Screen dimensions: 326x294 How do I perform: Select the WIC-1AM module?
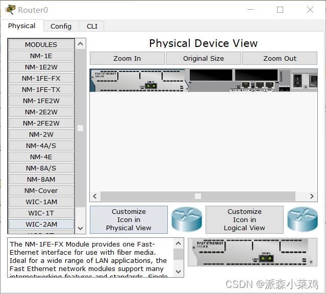coord(41,202)
